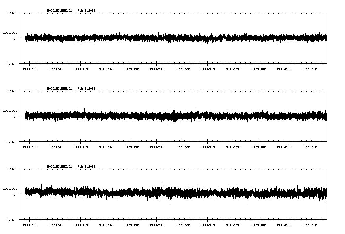Pick the 01:42:10 time label under the HNE plot

157,69
